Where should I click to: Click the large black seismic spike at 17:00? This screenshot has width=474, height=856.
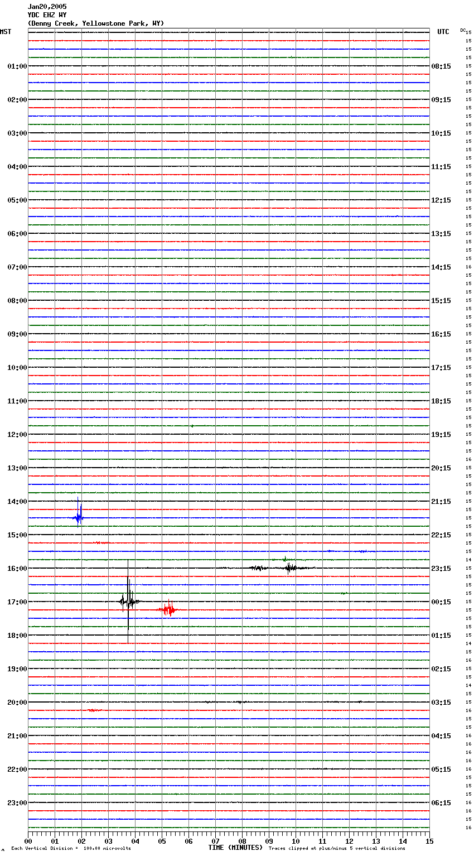[x=128, y=602]
